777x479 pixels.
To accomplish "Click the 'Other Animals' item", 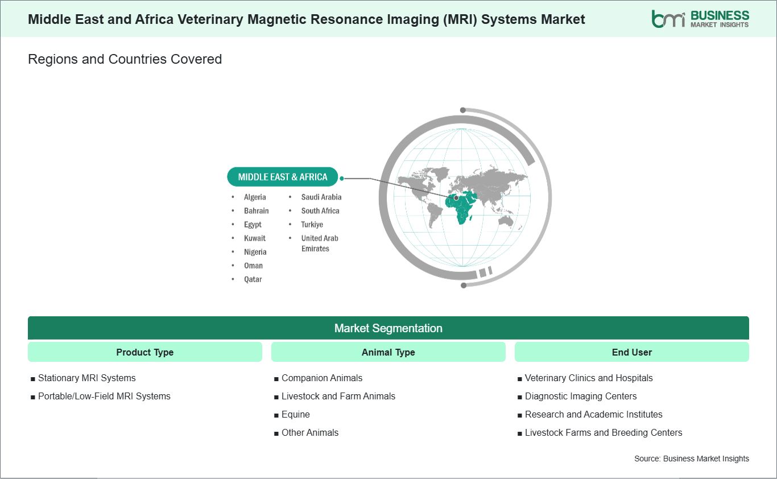I will [310, 432].
